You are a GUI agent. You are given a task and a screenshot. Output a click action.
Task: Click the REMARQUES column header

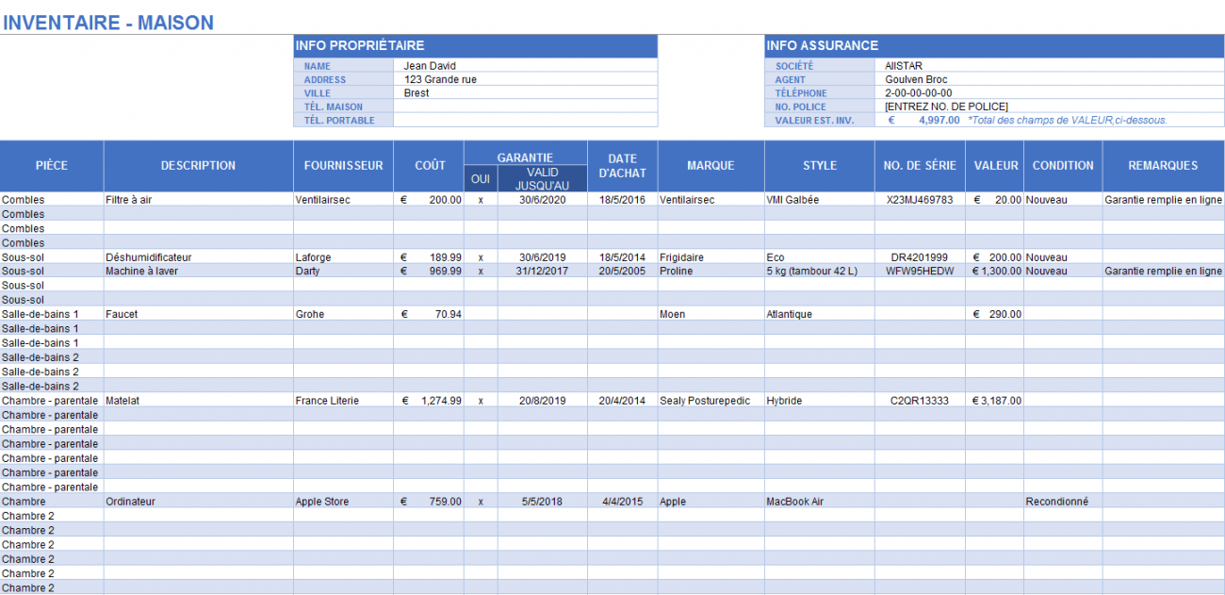(x=1163, y=165)
